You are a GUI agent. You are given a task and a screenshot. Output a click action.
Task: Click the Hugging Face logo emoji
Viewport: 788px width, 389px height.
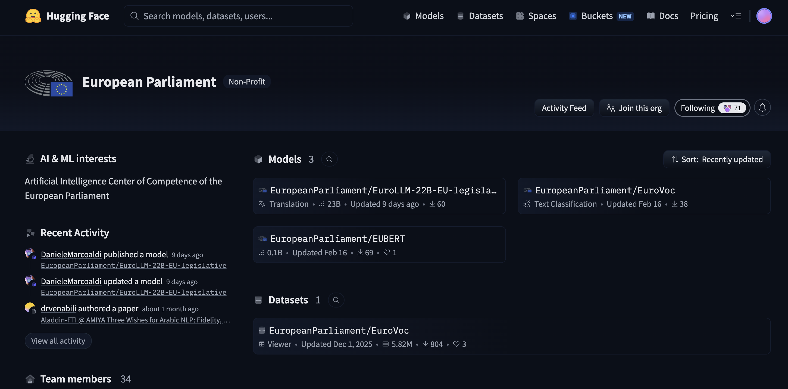click(x=33, y=16)
